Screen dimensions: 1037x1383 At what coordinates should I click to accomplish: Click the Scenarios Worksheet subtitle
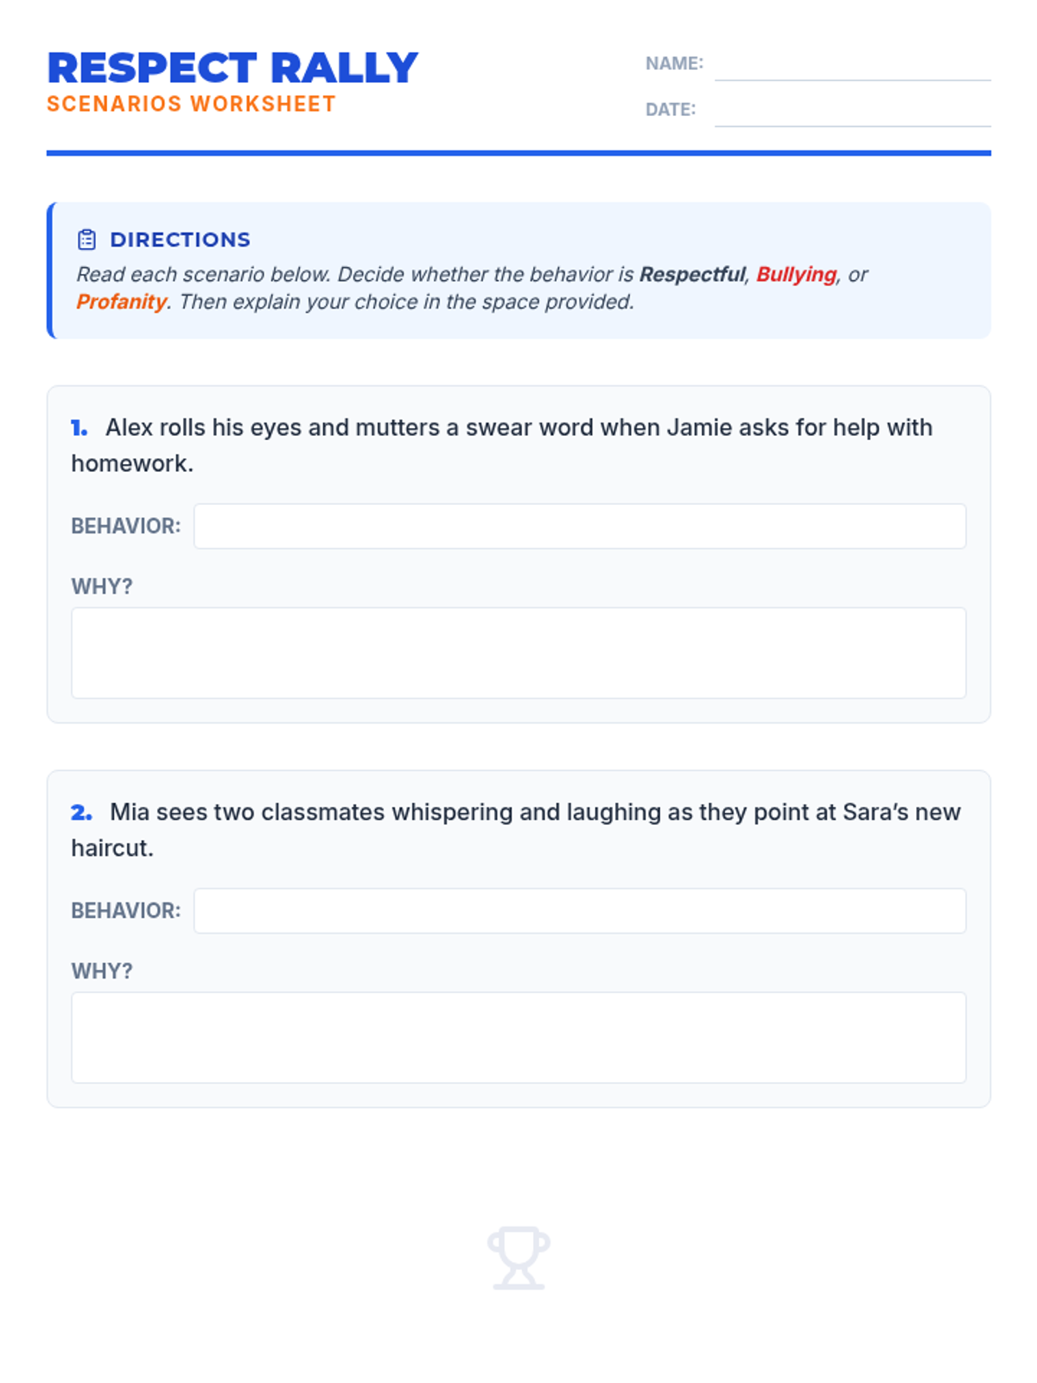pyautogui.click(x=191, y=104)
